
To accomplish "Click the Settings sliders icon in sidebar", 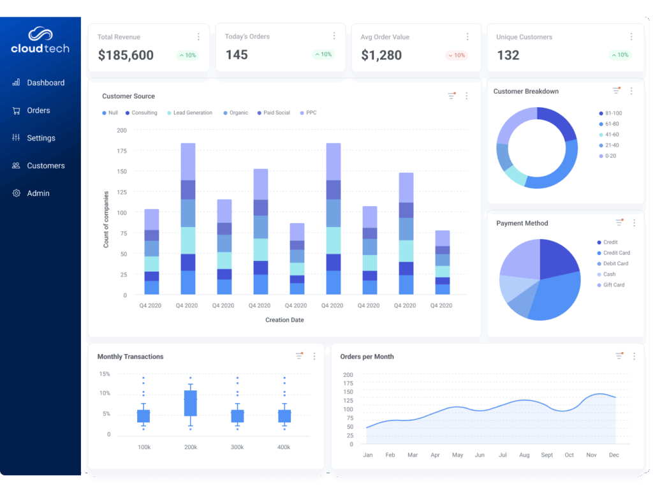I will click(16, 138).
